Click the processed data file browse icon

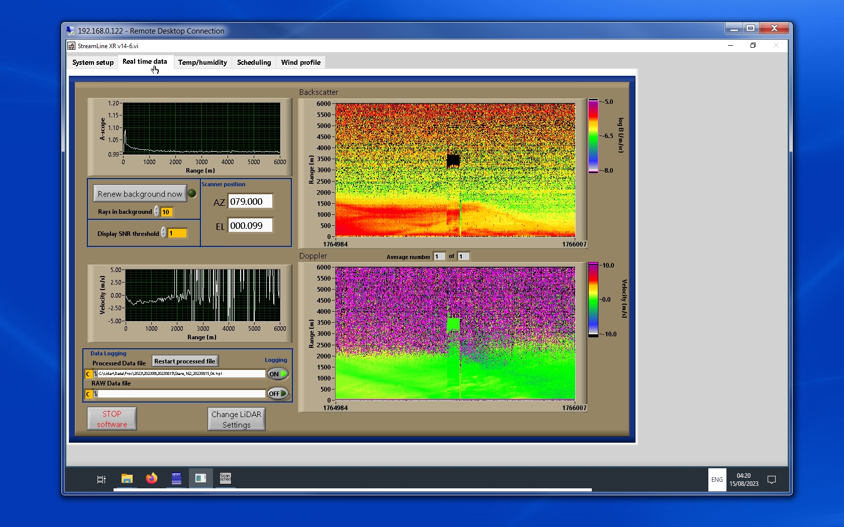95,374
